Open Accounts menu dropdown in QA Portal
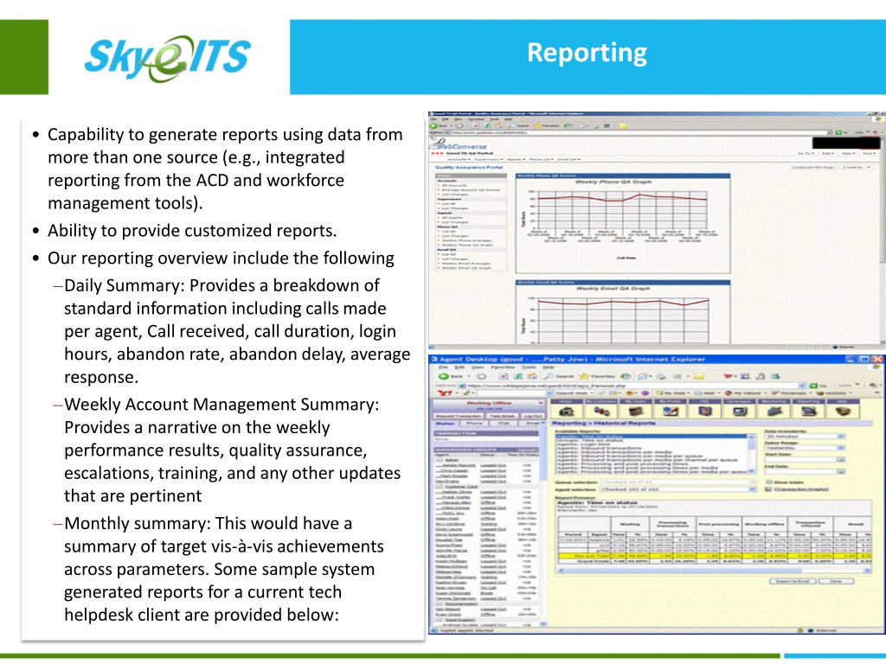The width and height of the screenshot is (886, 664). (459, 160)
